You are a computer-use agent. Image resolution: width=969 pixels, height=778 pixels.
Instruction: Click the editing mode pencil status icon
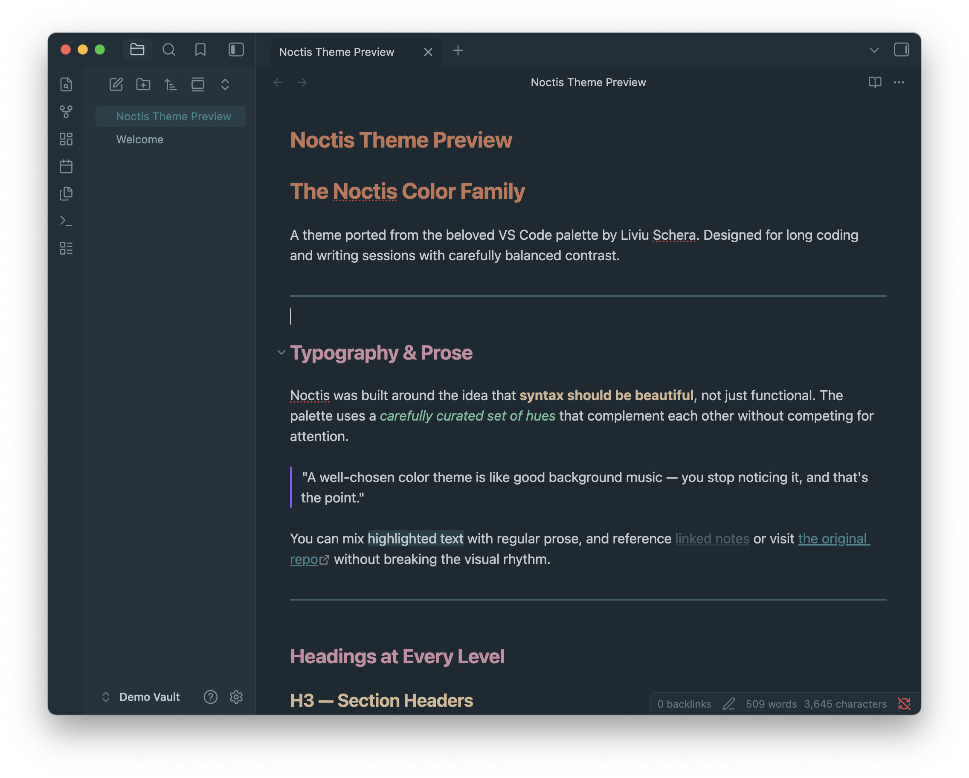click(x=728, y=704)
